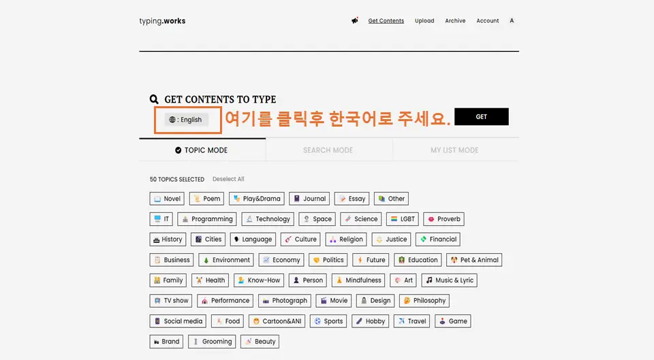Open the Upload page
Screen dimensions: 654x360
[424, 21]
